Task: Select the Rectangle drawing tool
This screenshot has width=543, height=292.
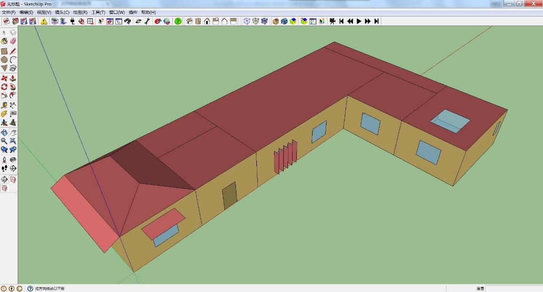Action: pyautogui.click(x=4, y=51)
